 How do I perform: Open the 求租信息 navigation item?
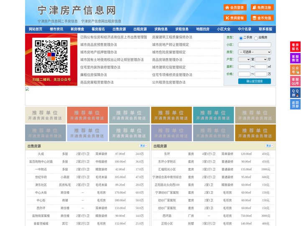[x=182, y=29]
